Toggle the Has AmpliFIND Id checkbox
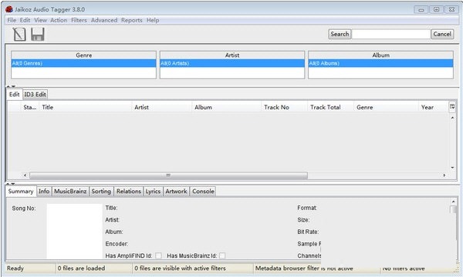463x277 pixels. [x=158, y=255]
